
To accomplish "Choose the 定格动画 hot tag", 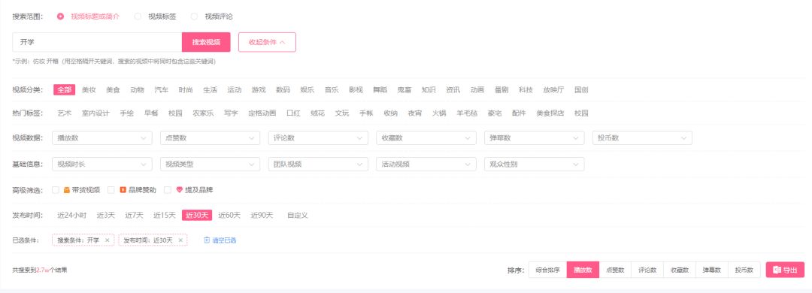I will (x=262, y=113).
